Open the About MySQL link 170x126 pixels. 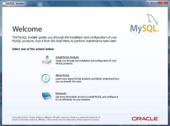tap(63, 75)
